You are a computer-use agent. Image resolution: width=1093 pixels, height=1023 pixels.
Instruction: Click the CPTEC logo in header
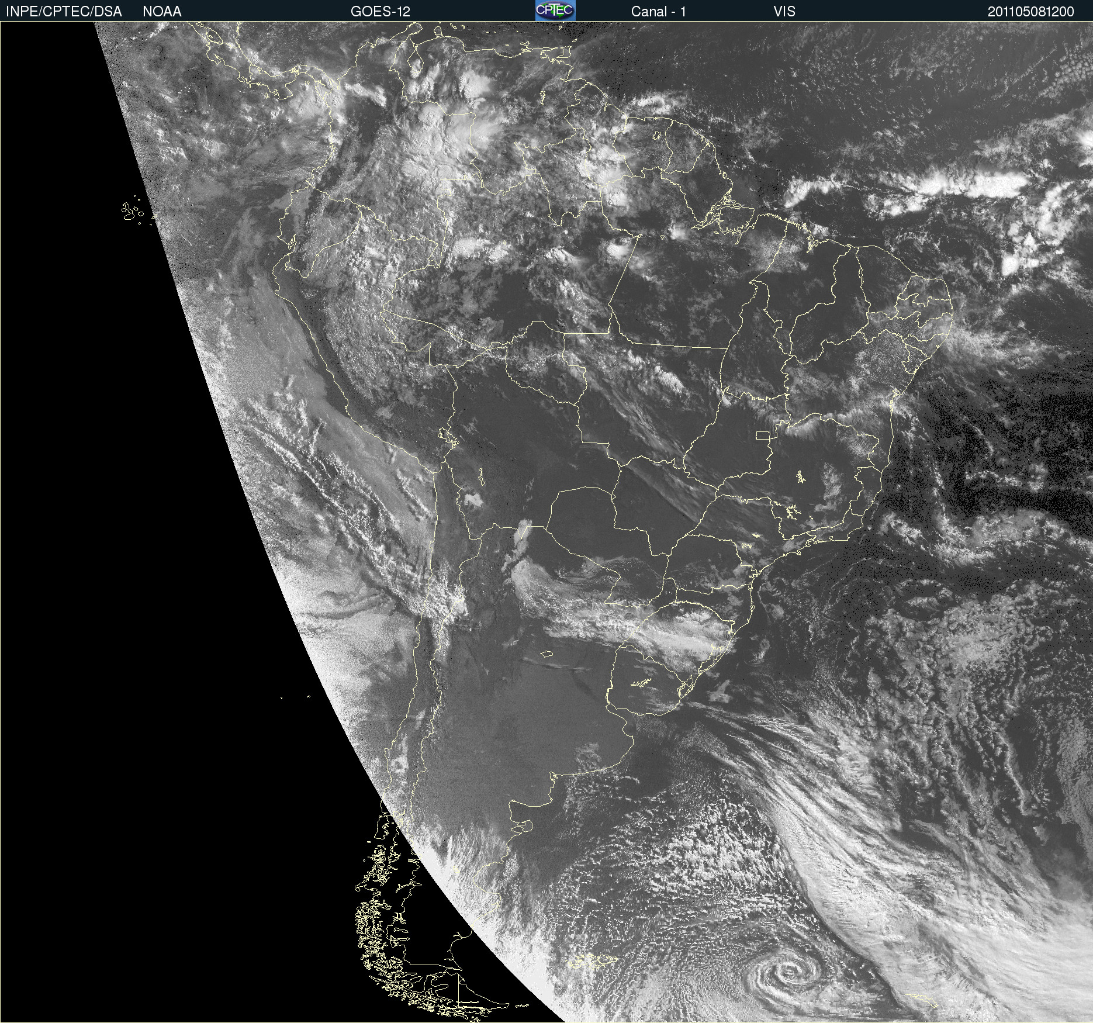tap(555, 11)
